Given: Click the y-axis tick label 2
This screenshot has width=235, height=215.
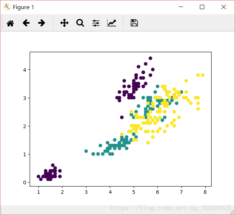Looking at the screenshot, I should point(25,126).
